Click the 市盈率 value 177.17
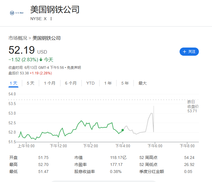212x182 pixels. [x=116, y=164]
